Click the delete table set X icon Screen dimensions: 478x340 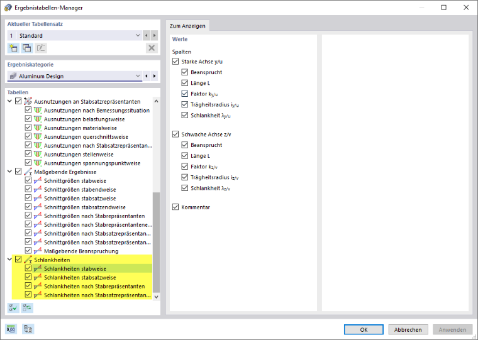pos(152,48)
